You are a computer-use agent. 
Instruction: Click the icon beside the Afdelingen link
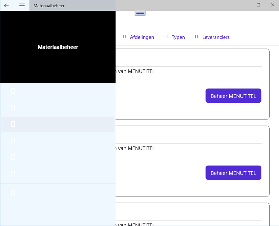tap(124, 37)
